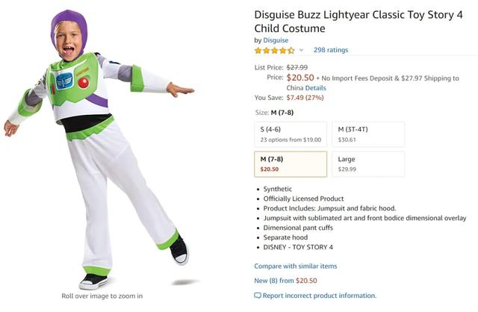Visit the Disguise brand page link
478x312 pixels.
tap(276, 40)
